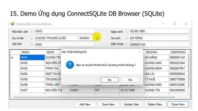Select the NV05 cell

pyautogui.click(x=32, y=79)
